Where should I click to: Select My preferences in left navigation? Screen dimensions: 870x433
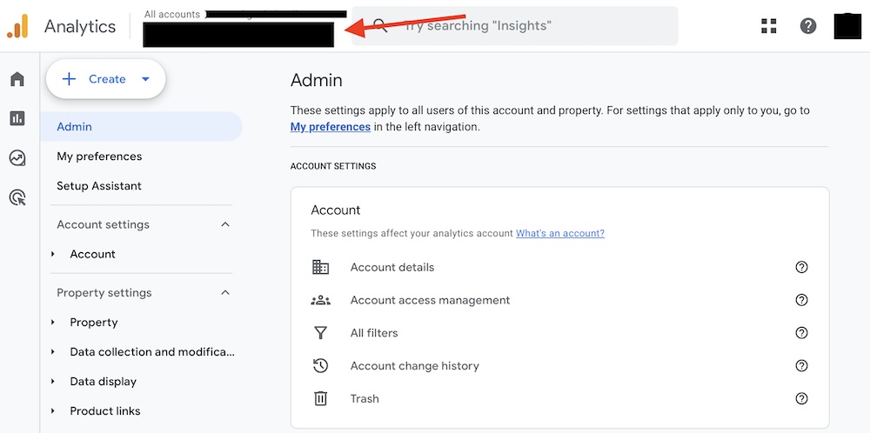[99, 157]
